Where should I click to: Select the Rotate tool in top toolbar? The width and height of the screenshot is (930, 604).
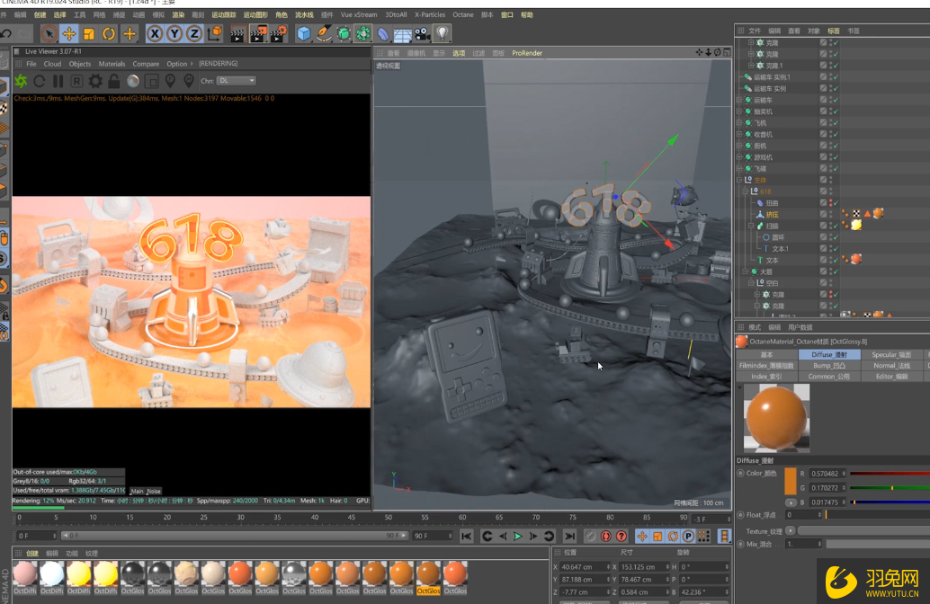click(x=109, y=34)
